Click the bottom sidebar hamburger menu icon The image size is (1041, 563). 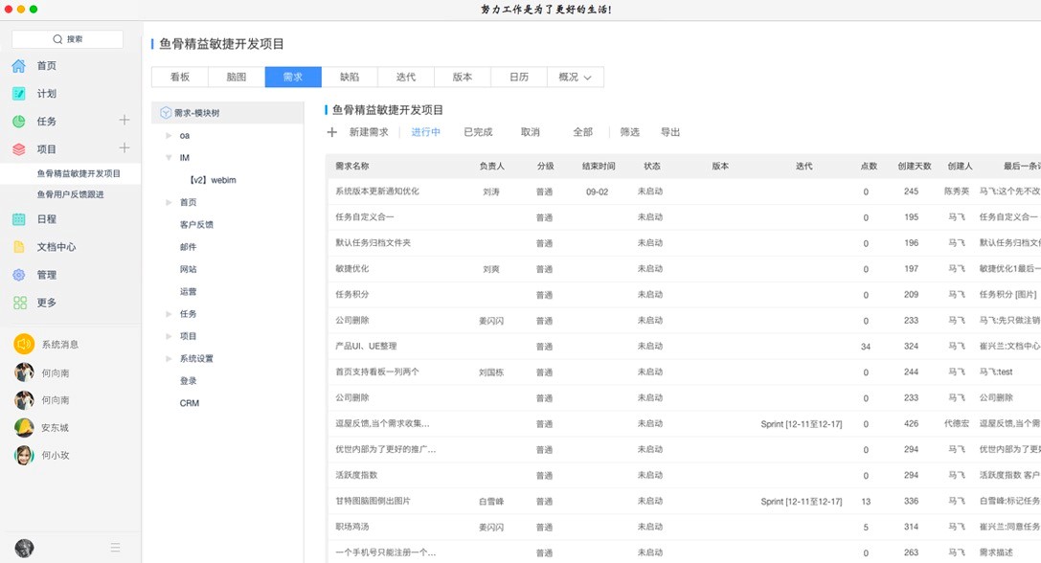[x=115, y=548]
